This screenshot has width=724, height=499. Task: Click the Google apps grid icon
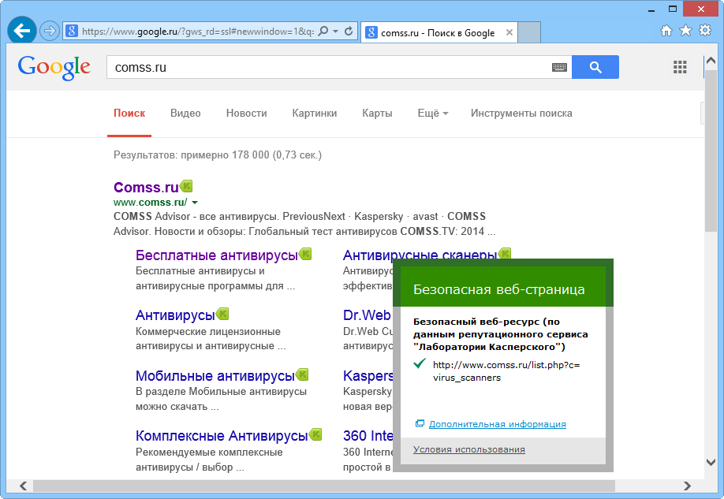point(679,67)
